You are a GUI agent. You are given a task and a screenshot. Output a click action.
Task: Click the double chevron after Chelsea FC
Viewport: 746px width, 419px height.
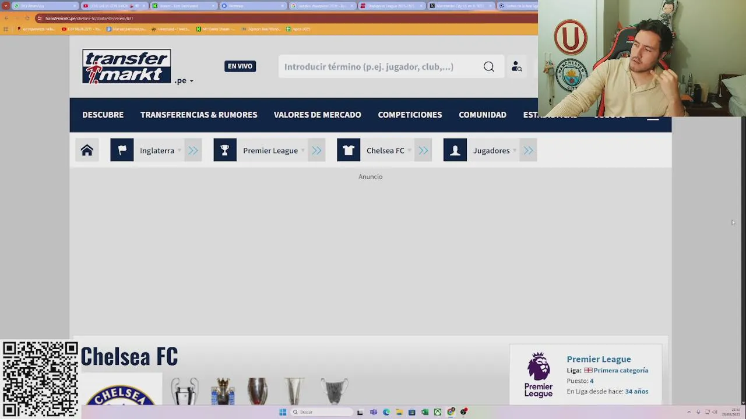[423, 150]
